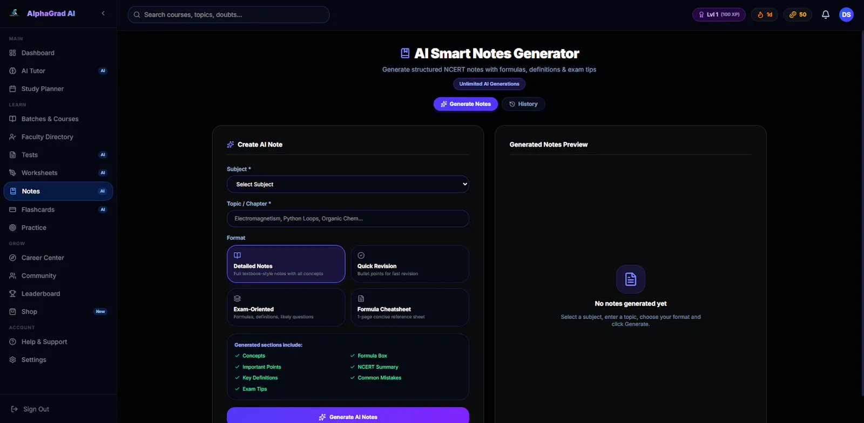This screenshot has width=864, height=423.
Task: Open Dashboard from the sidebar menu
Action: pyautogui.click(x=58, y=53)
